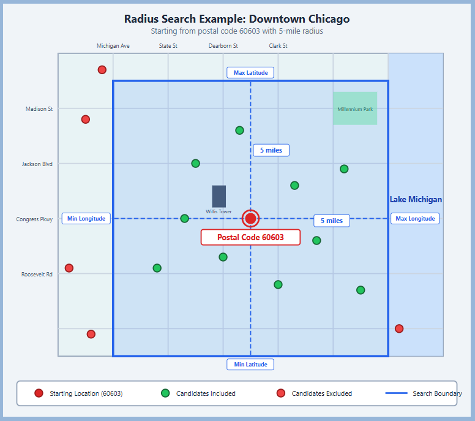Click the Candidates Included legend green dot
475x421 pixels.
(x=165, y=393)
